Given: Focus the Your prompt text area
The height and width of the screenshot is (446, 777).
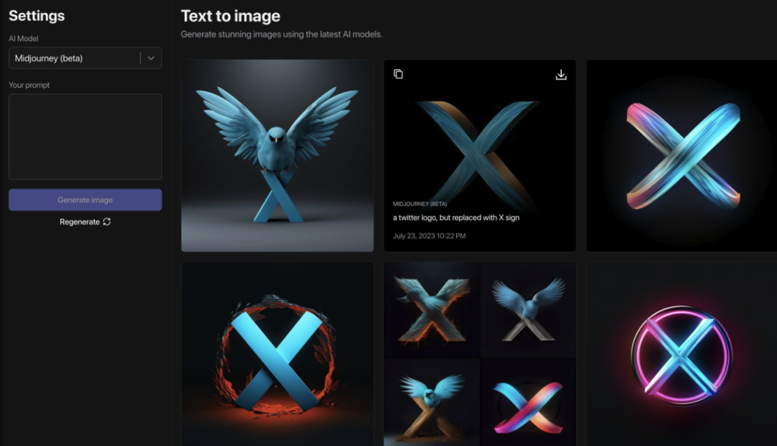Looking at the screenshot, I should click(85, 137).
